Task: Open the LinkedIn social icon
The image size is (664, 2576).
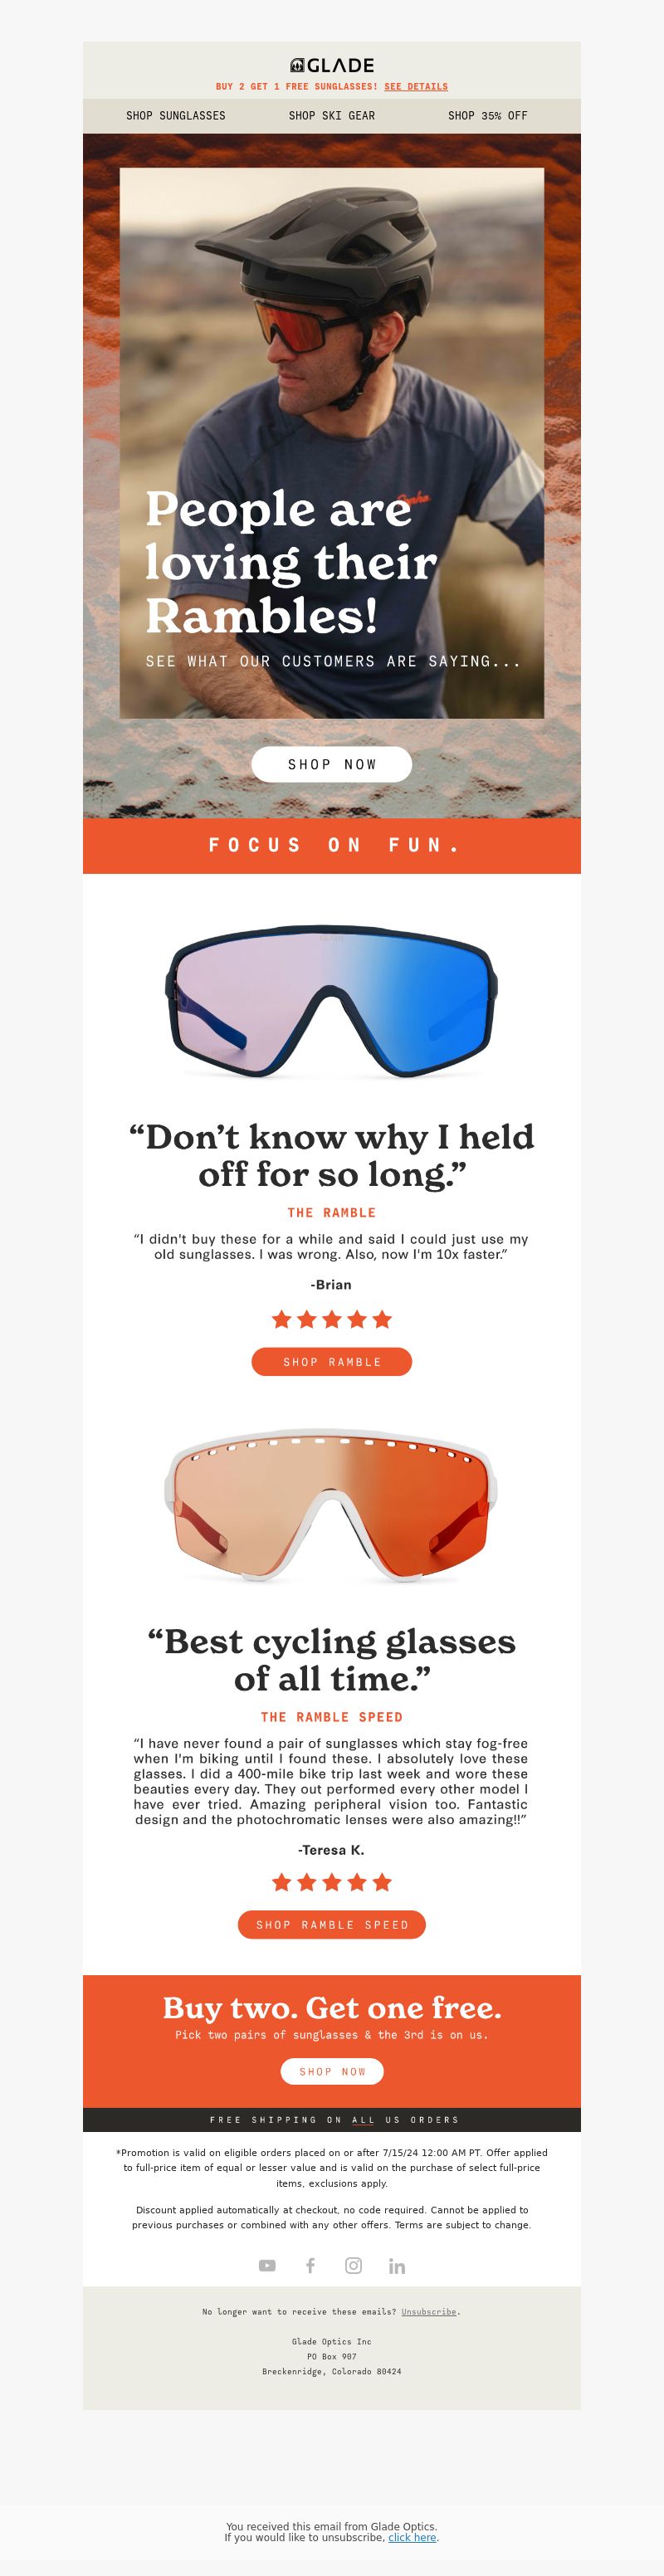Action: [397, 2266]
